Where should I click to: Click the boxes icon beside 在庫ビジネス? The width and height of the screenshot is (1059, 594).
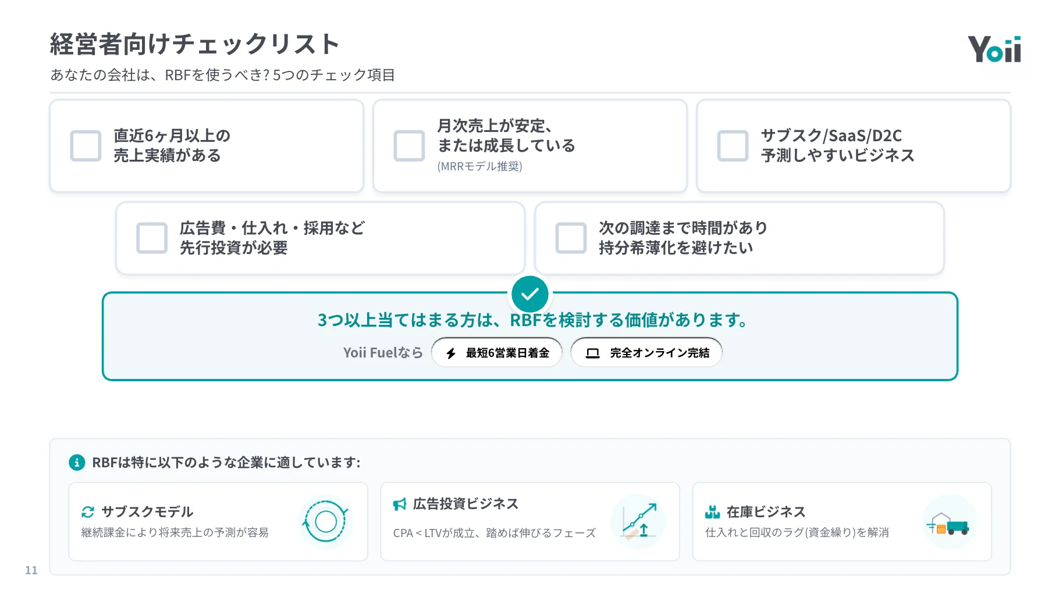tap(712, 512)
